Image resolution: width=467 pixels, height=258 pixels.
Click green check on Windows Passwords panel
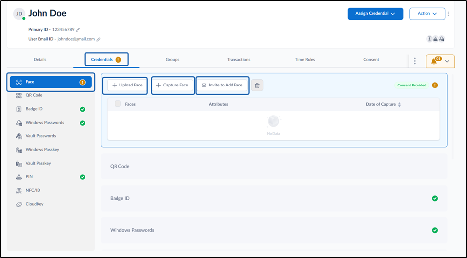click(435, 230)
